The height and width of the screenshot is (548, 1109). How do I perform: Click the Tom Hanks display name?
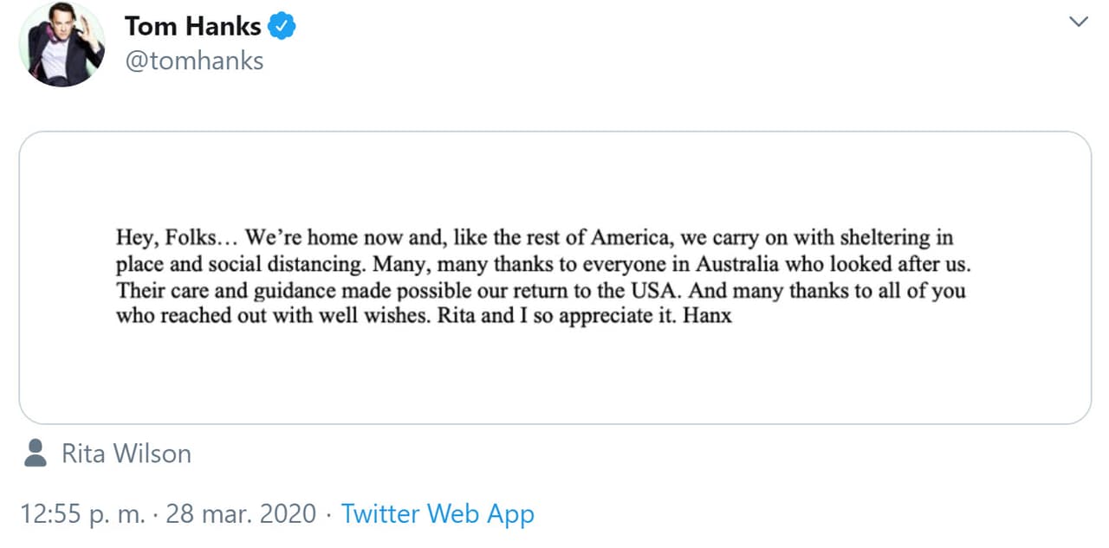point(192,26)
